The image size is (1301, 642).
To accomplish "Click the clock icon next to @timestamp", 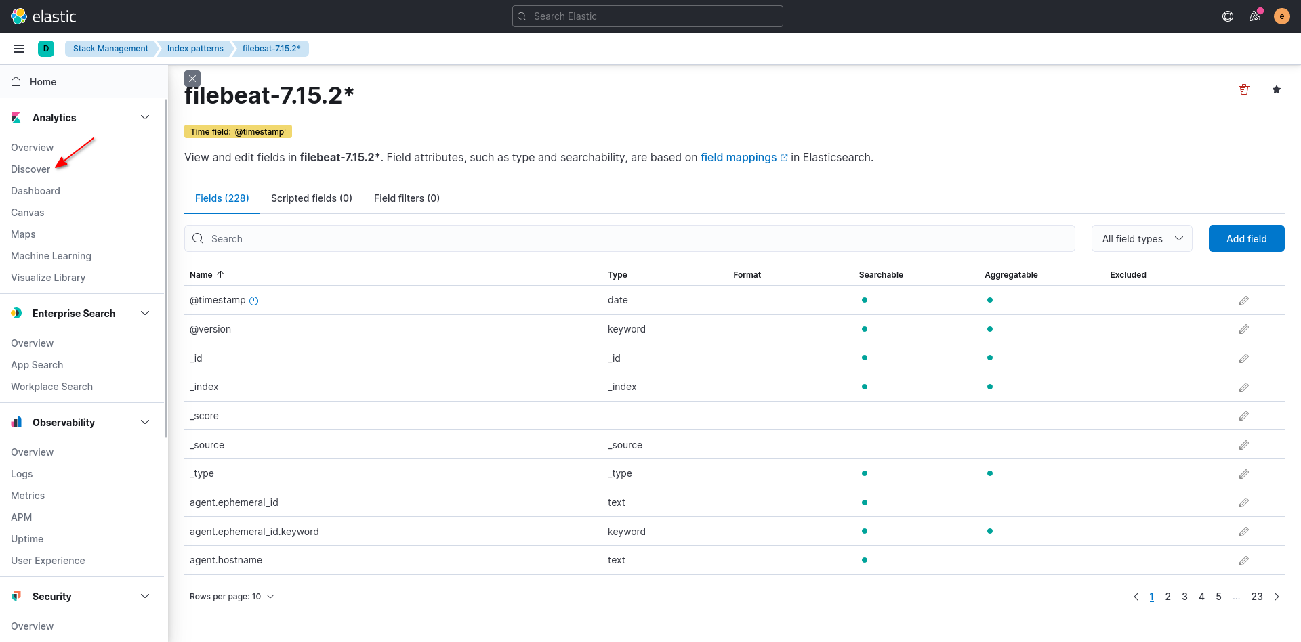I will (254, 301).
